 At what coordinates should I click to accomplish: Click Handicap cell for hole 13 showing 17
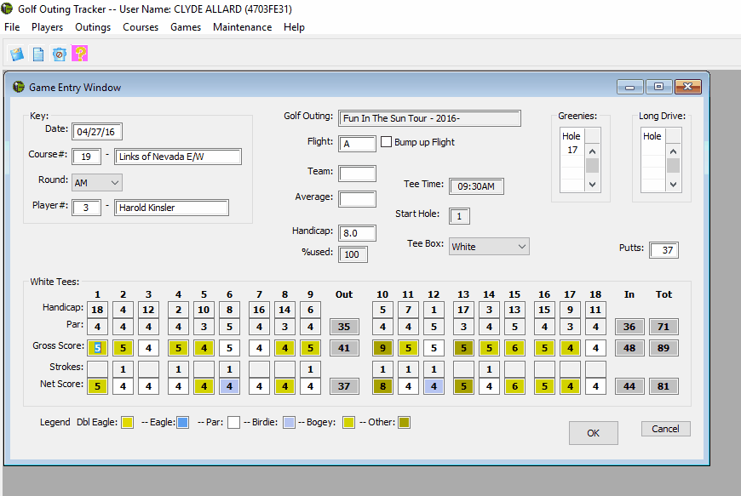coord(463,310)
